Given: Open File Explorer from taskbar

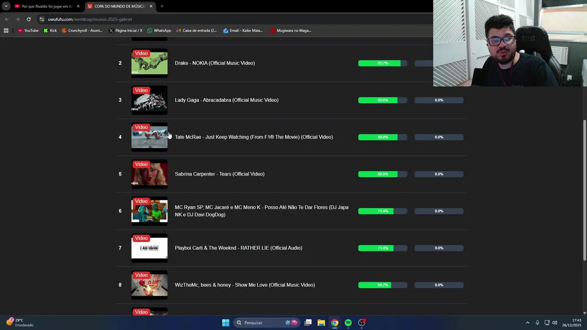Looking at the screenshot, I should 321,323.
